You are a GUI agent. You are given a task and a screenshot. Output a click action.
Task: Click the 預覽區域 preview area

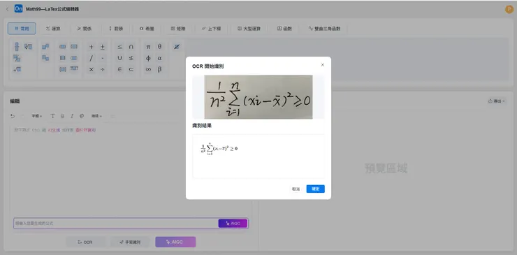(x=386, y=168)
